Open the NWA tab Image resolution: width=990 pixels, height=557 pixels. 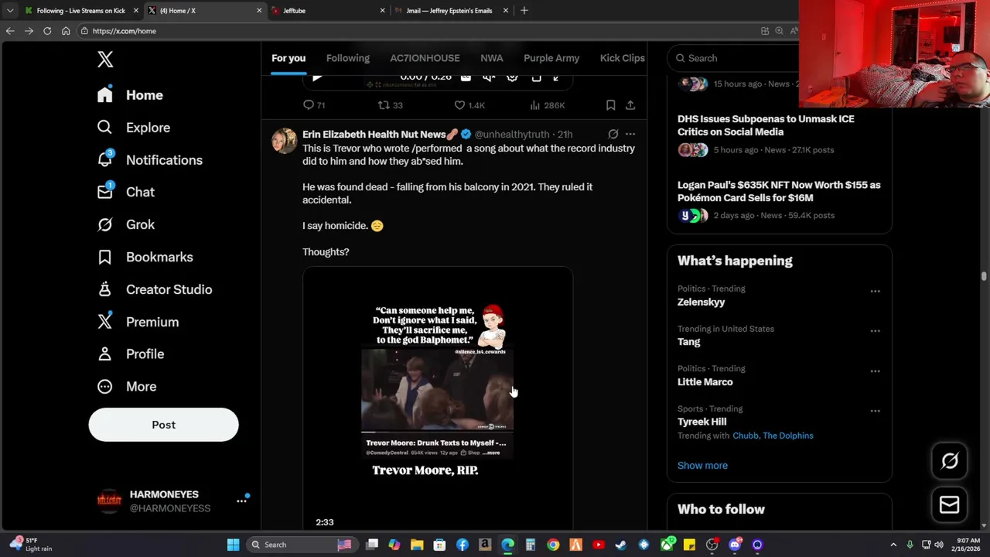coord(491,58)
